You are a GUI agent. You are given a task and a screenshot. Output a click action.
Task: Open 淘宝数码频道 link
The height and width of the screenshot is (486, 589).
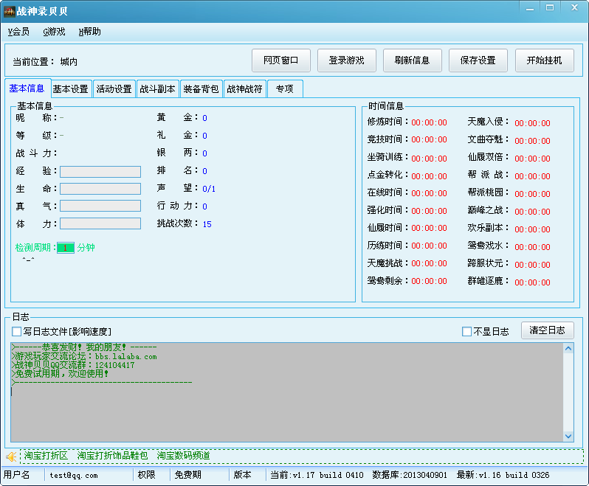[x=183, y=456]
